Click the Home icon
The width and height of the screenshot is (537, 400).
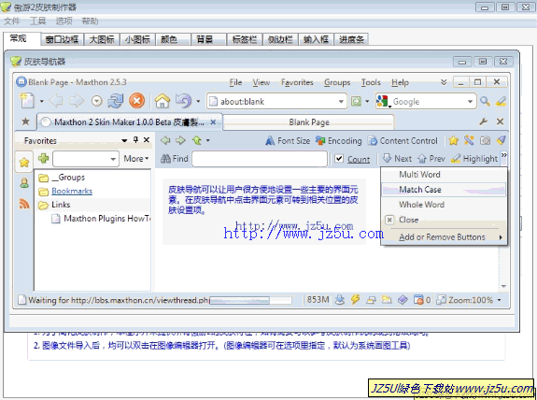point(163,101)
